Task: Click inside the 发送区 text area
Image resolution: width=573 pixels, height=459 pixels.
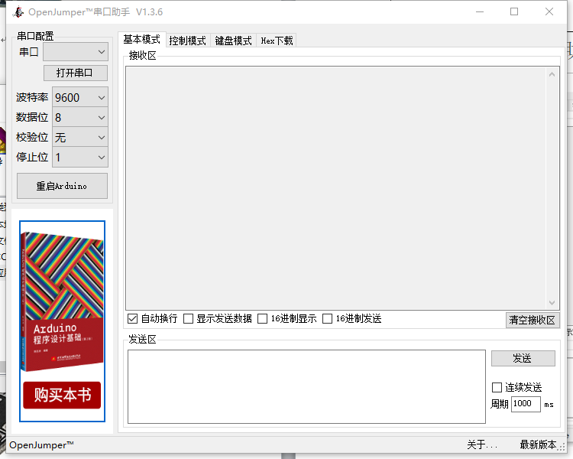Action: tap(306, 386)
